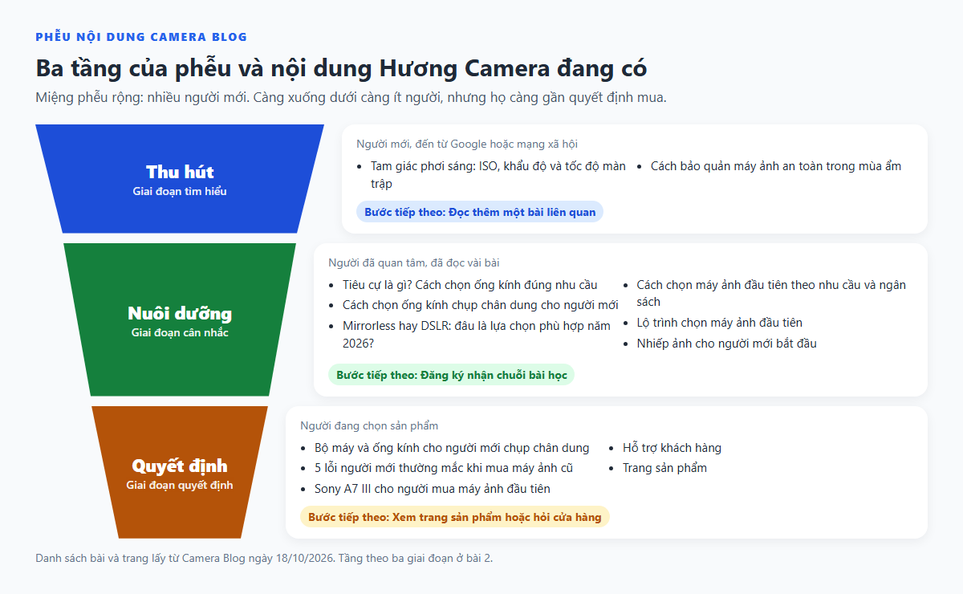Click the title 'Ba tầng của phễu và nội dung Hương Camera đang có'

tap(341, 68)
